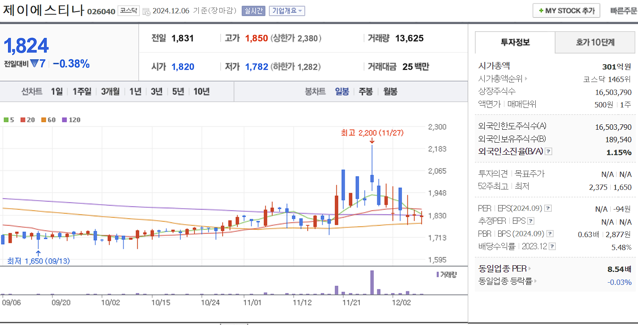Click the 동일업종 PER link

[503, 269]
